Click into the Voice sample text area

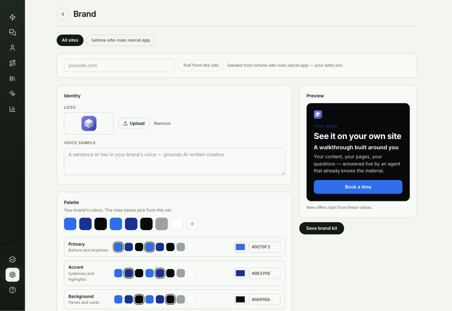click(x=174, y=162)
